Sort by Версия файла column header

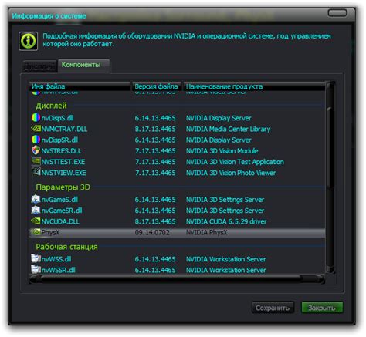point(157,86)
